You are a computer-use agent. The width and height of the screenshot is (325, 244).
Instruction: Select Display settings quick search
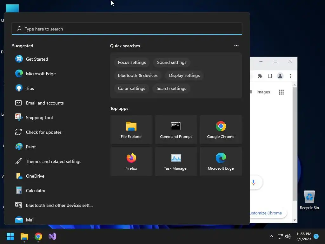coord(184,76)
